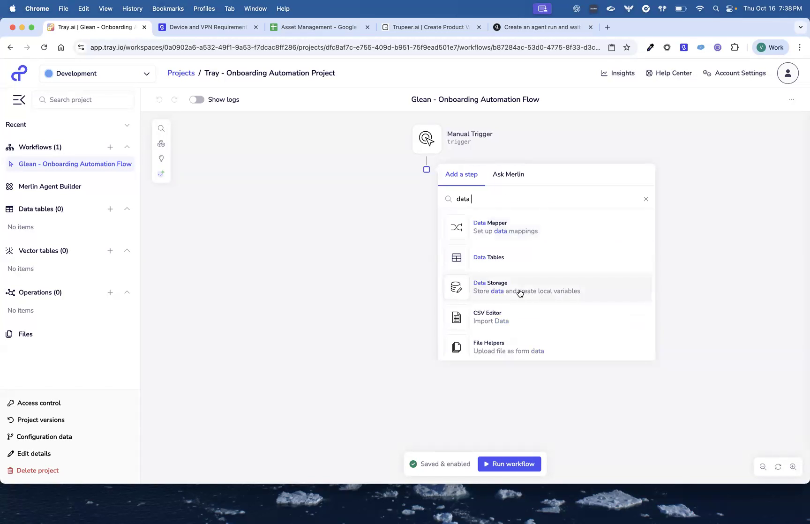Open the Development environment dropdown
The width and height of the screenshot is (810, 524).
(97, 74)
